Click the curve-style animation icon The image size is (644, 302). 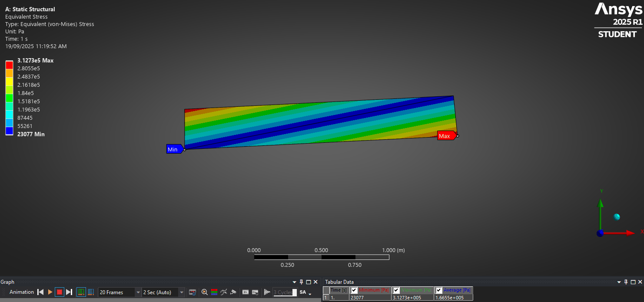click(x=224, y=292)
